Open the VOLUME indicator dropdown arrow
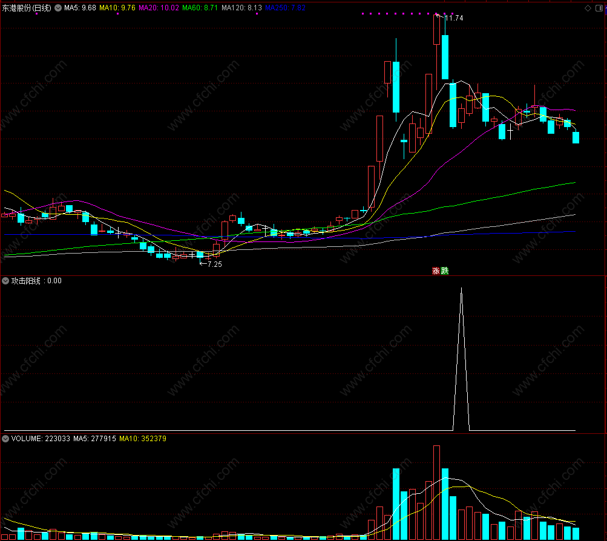This screenshot has height=541, width=607. coord(5,439)
